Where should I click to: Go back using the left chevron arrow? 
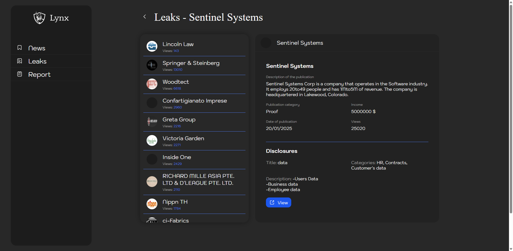coord(145,17)
